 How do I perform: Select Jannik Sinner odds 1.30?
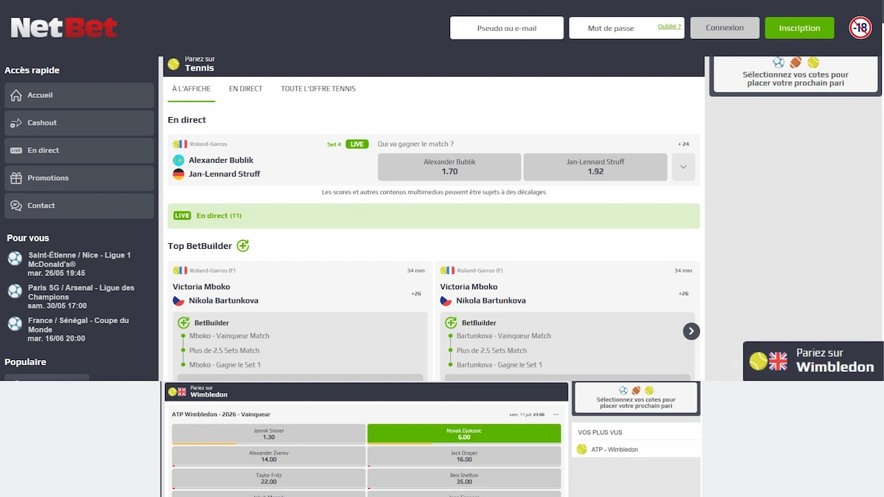[269, 434]
